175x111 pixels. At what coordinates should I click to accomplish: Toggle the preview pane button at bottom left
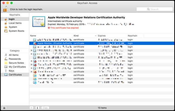[x=4, y=108]
